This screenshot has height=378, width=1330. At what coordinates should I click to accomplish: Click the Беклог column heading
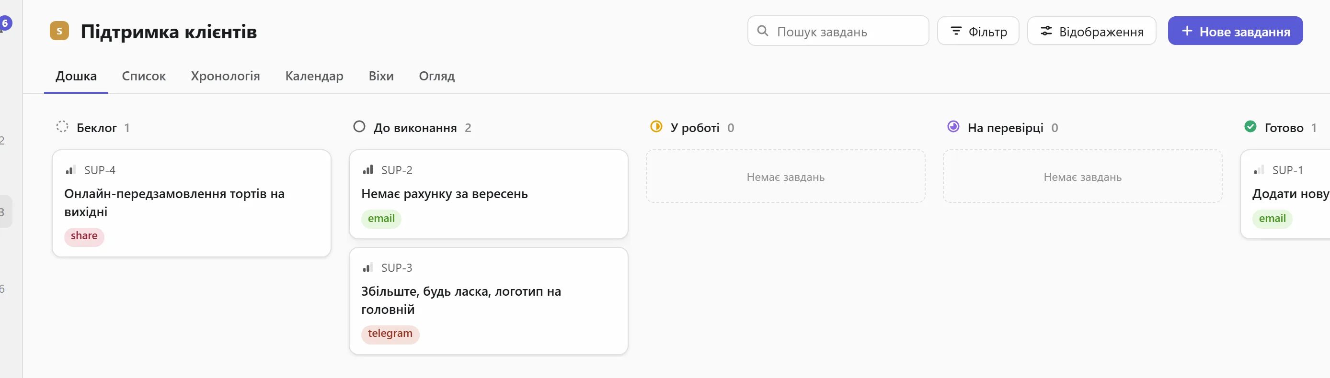pyautogui.click(x=97, y=127)
